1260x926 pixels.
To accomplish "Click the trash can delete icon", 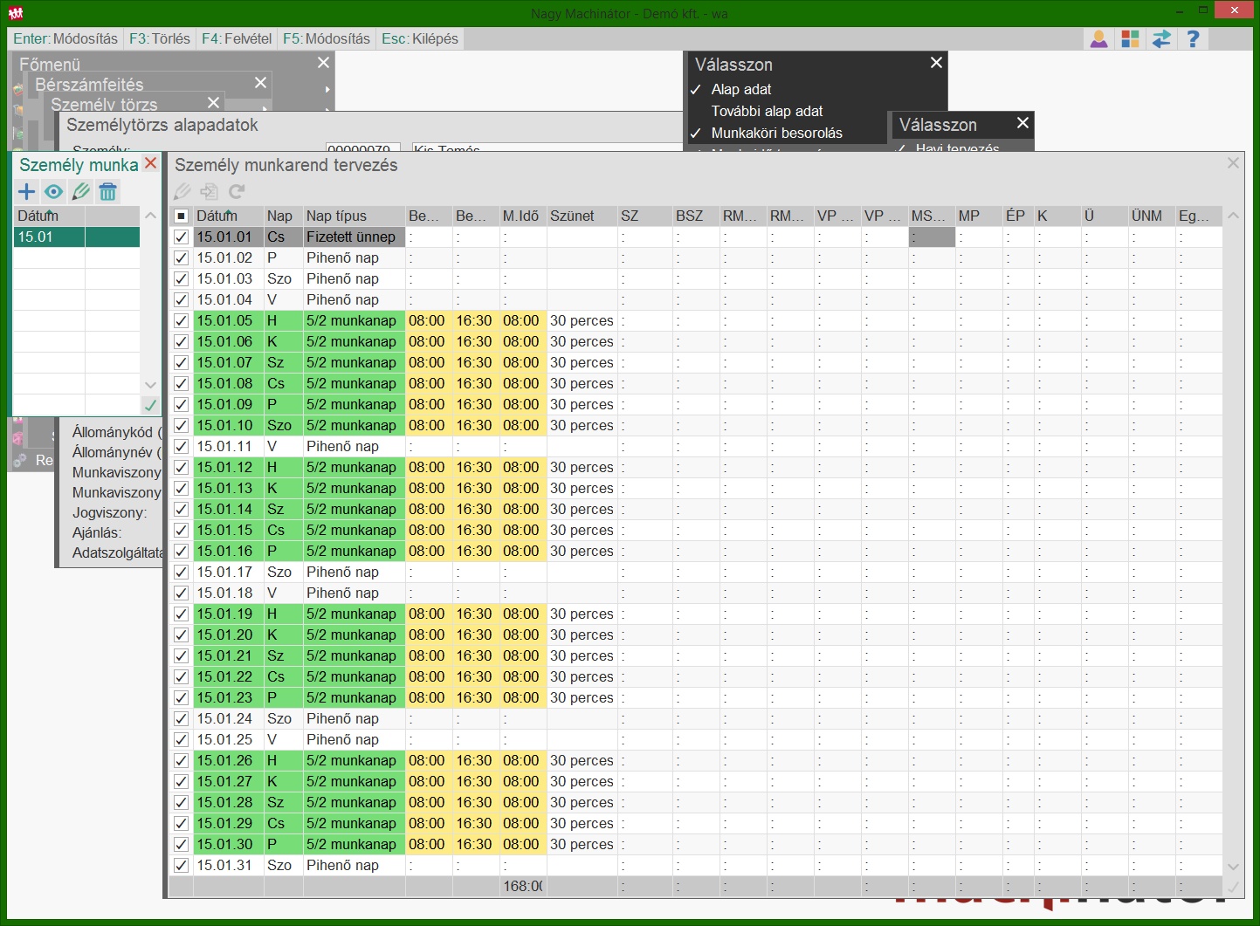I will pos(107,192).
